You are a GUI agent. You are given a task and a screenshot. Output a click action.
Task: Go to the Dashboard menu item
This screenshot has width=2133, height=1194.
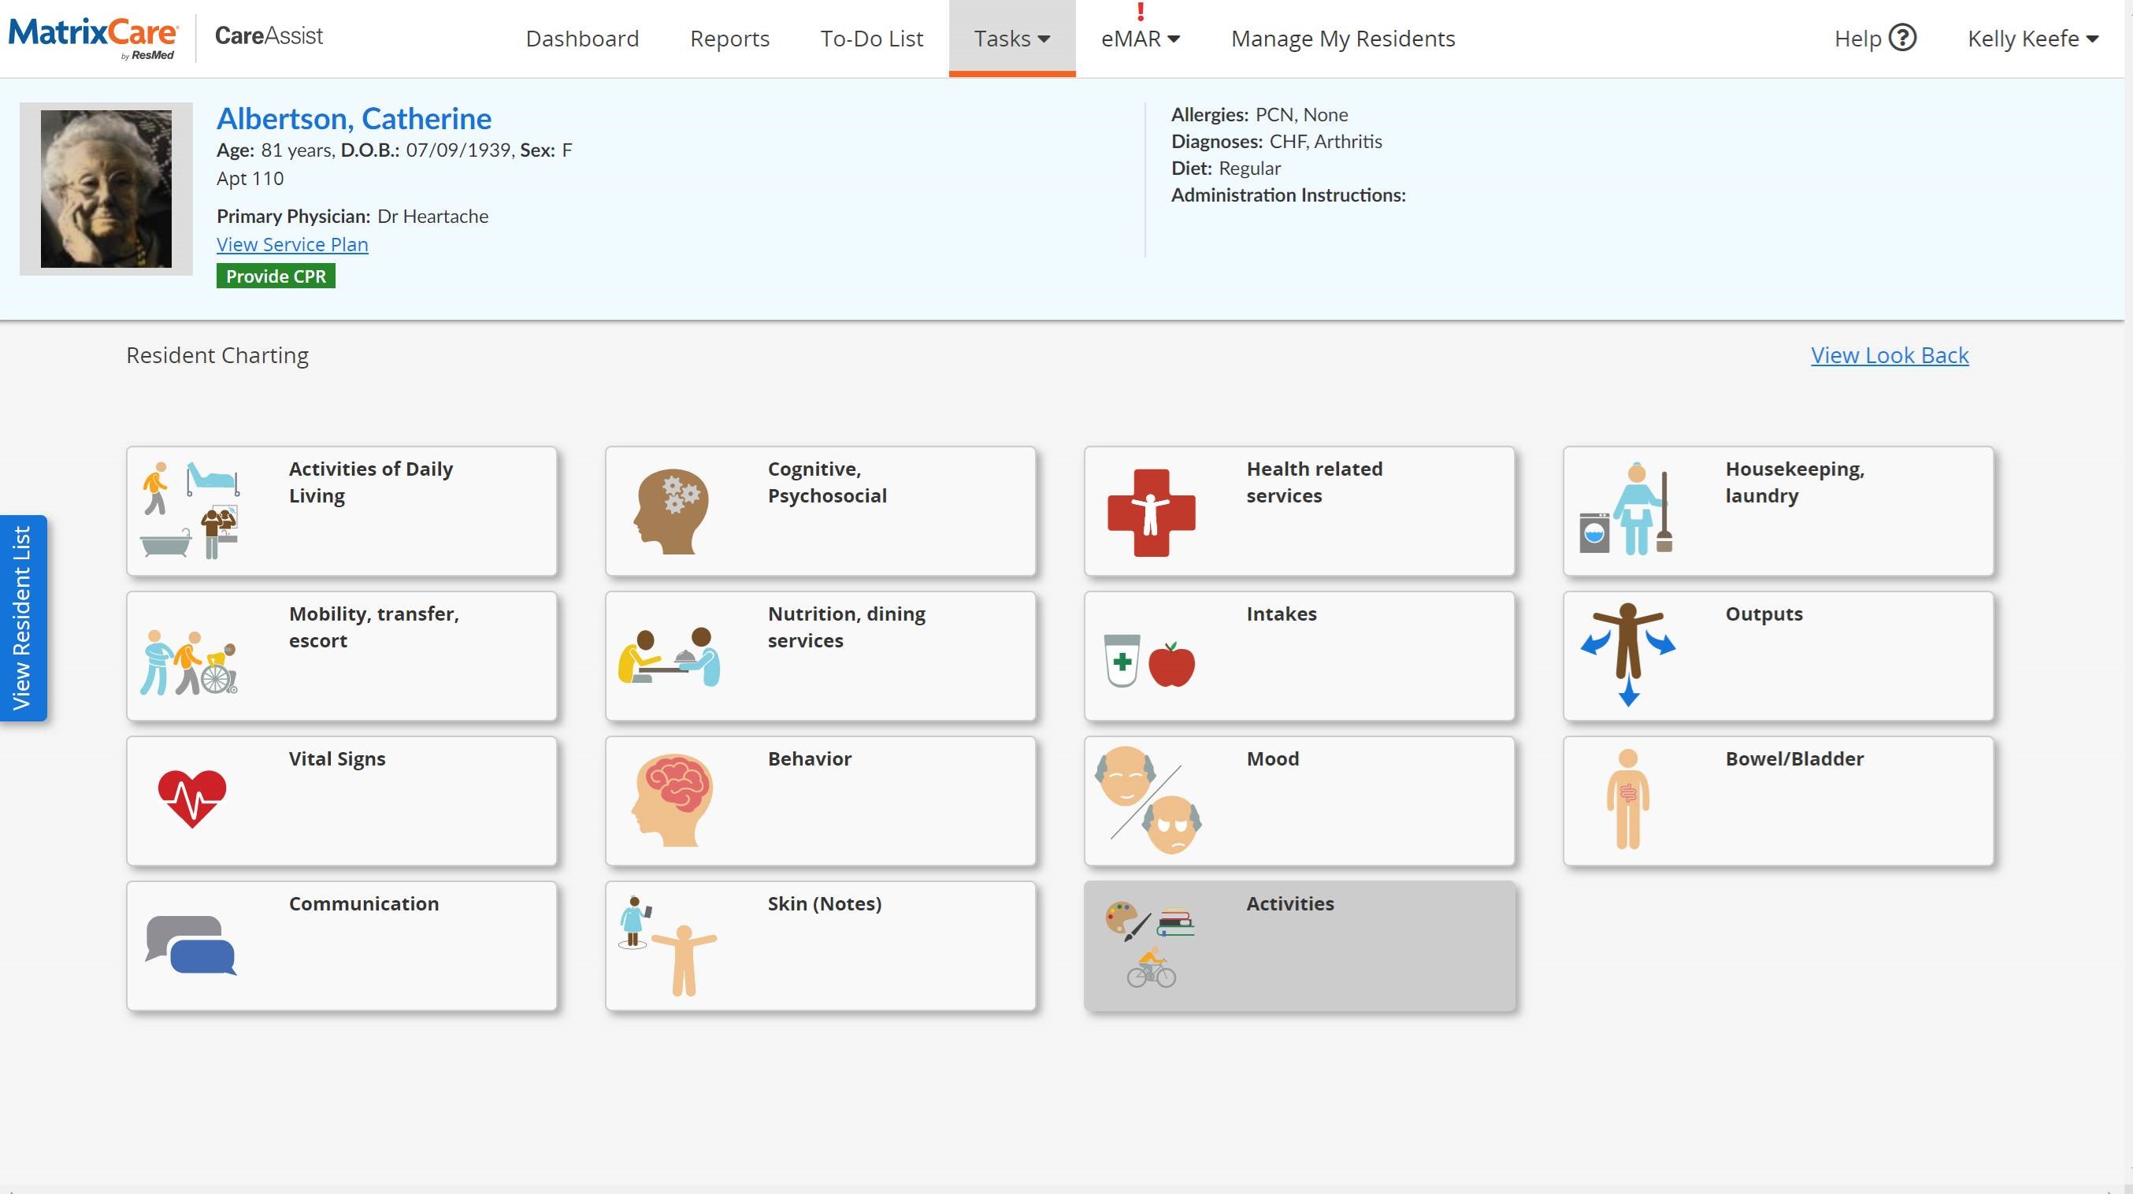[582, 39]
